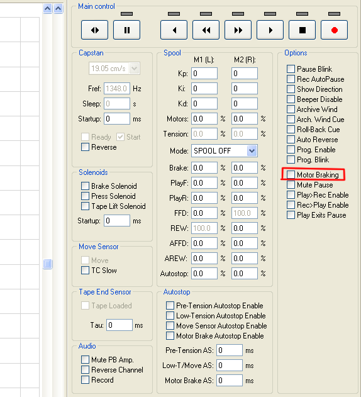Screen dimensions: 361x397
Task: Click the Pause transport button
Action: click(x=126, y=30)
